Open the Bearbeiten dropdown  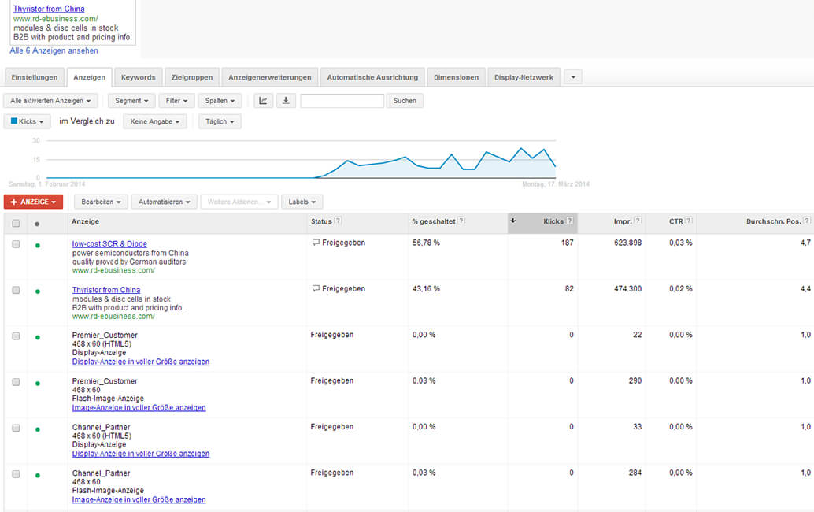(102, 202)
